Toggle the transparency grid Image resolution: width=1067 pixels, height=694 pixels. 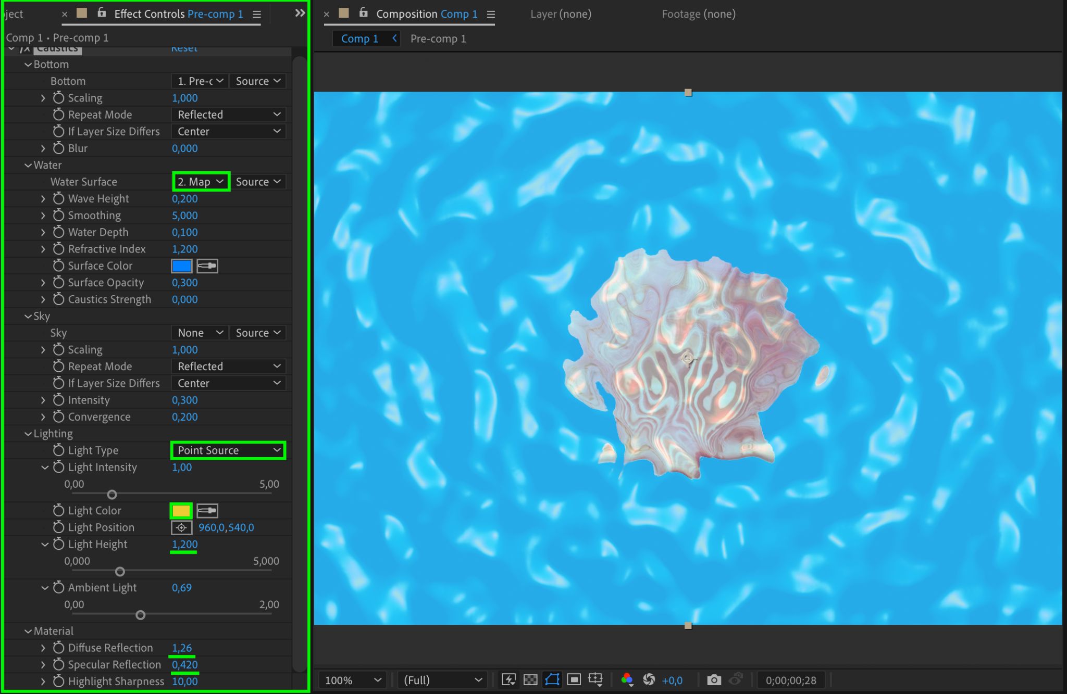pos(530,679)
